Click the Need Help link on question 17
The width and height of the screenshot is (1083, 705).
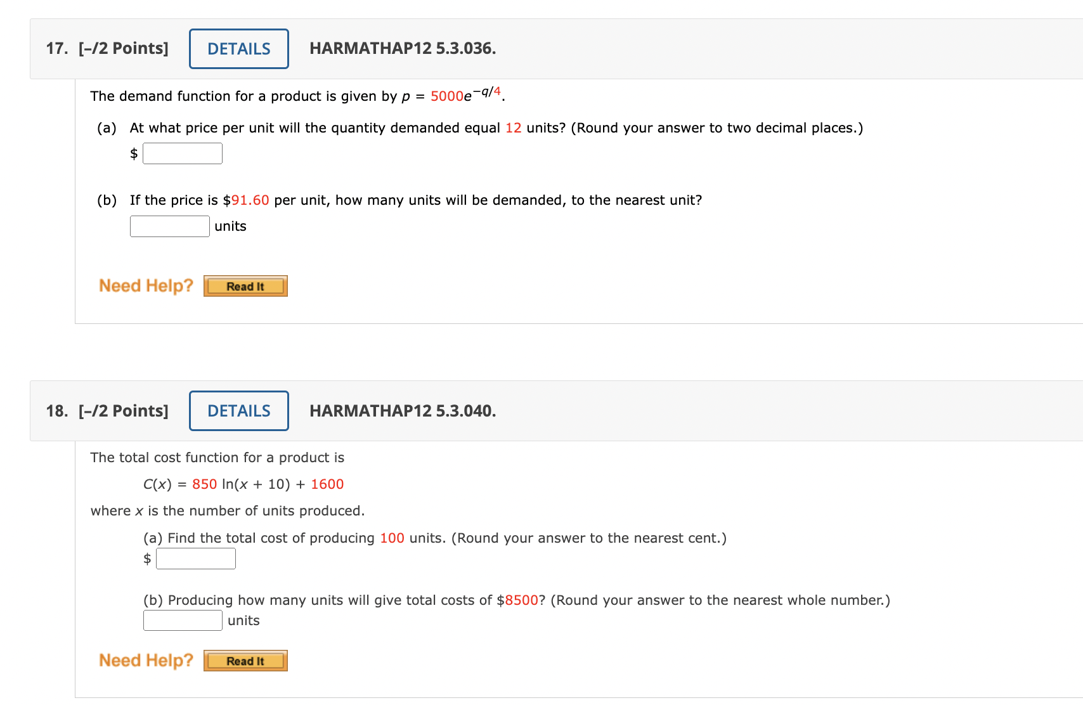[x=145, y=285]
